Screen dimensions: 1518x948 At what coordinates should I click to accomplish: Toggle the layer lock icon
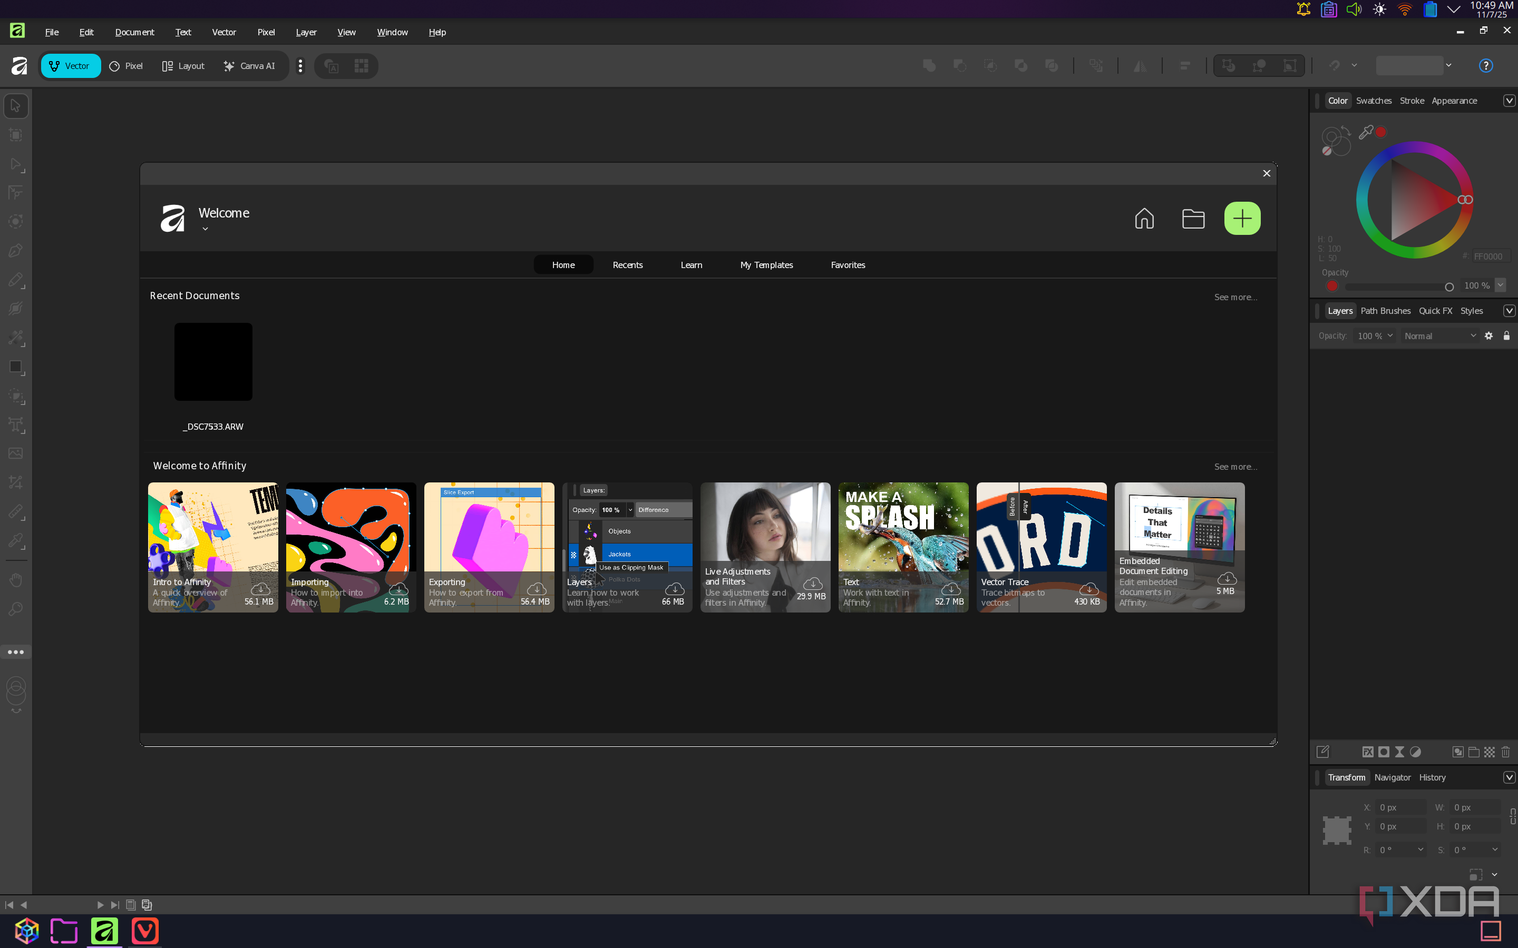1506,336
